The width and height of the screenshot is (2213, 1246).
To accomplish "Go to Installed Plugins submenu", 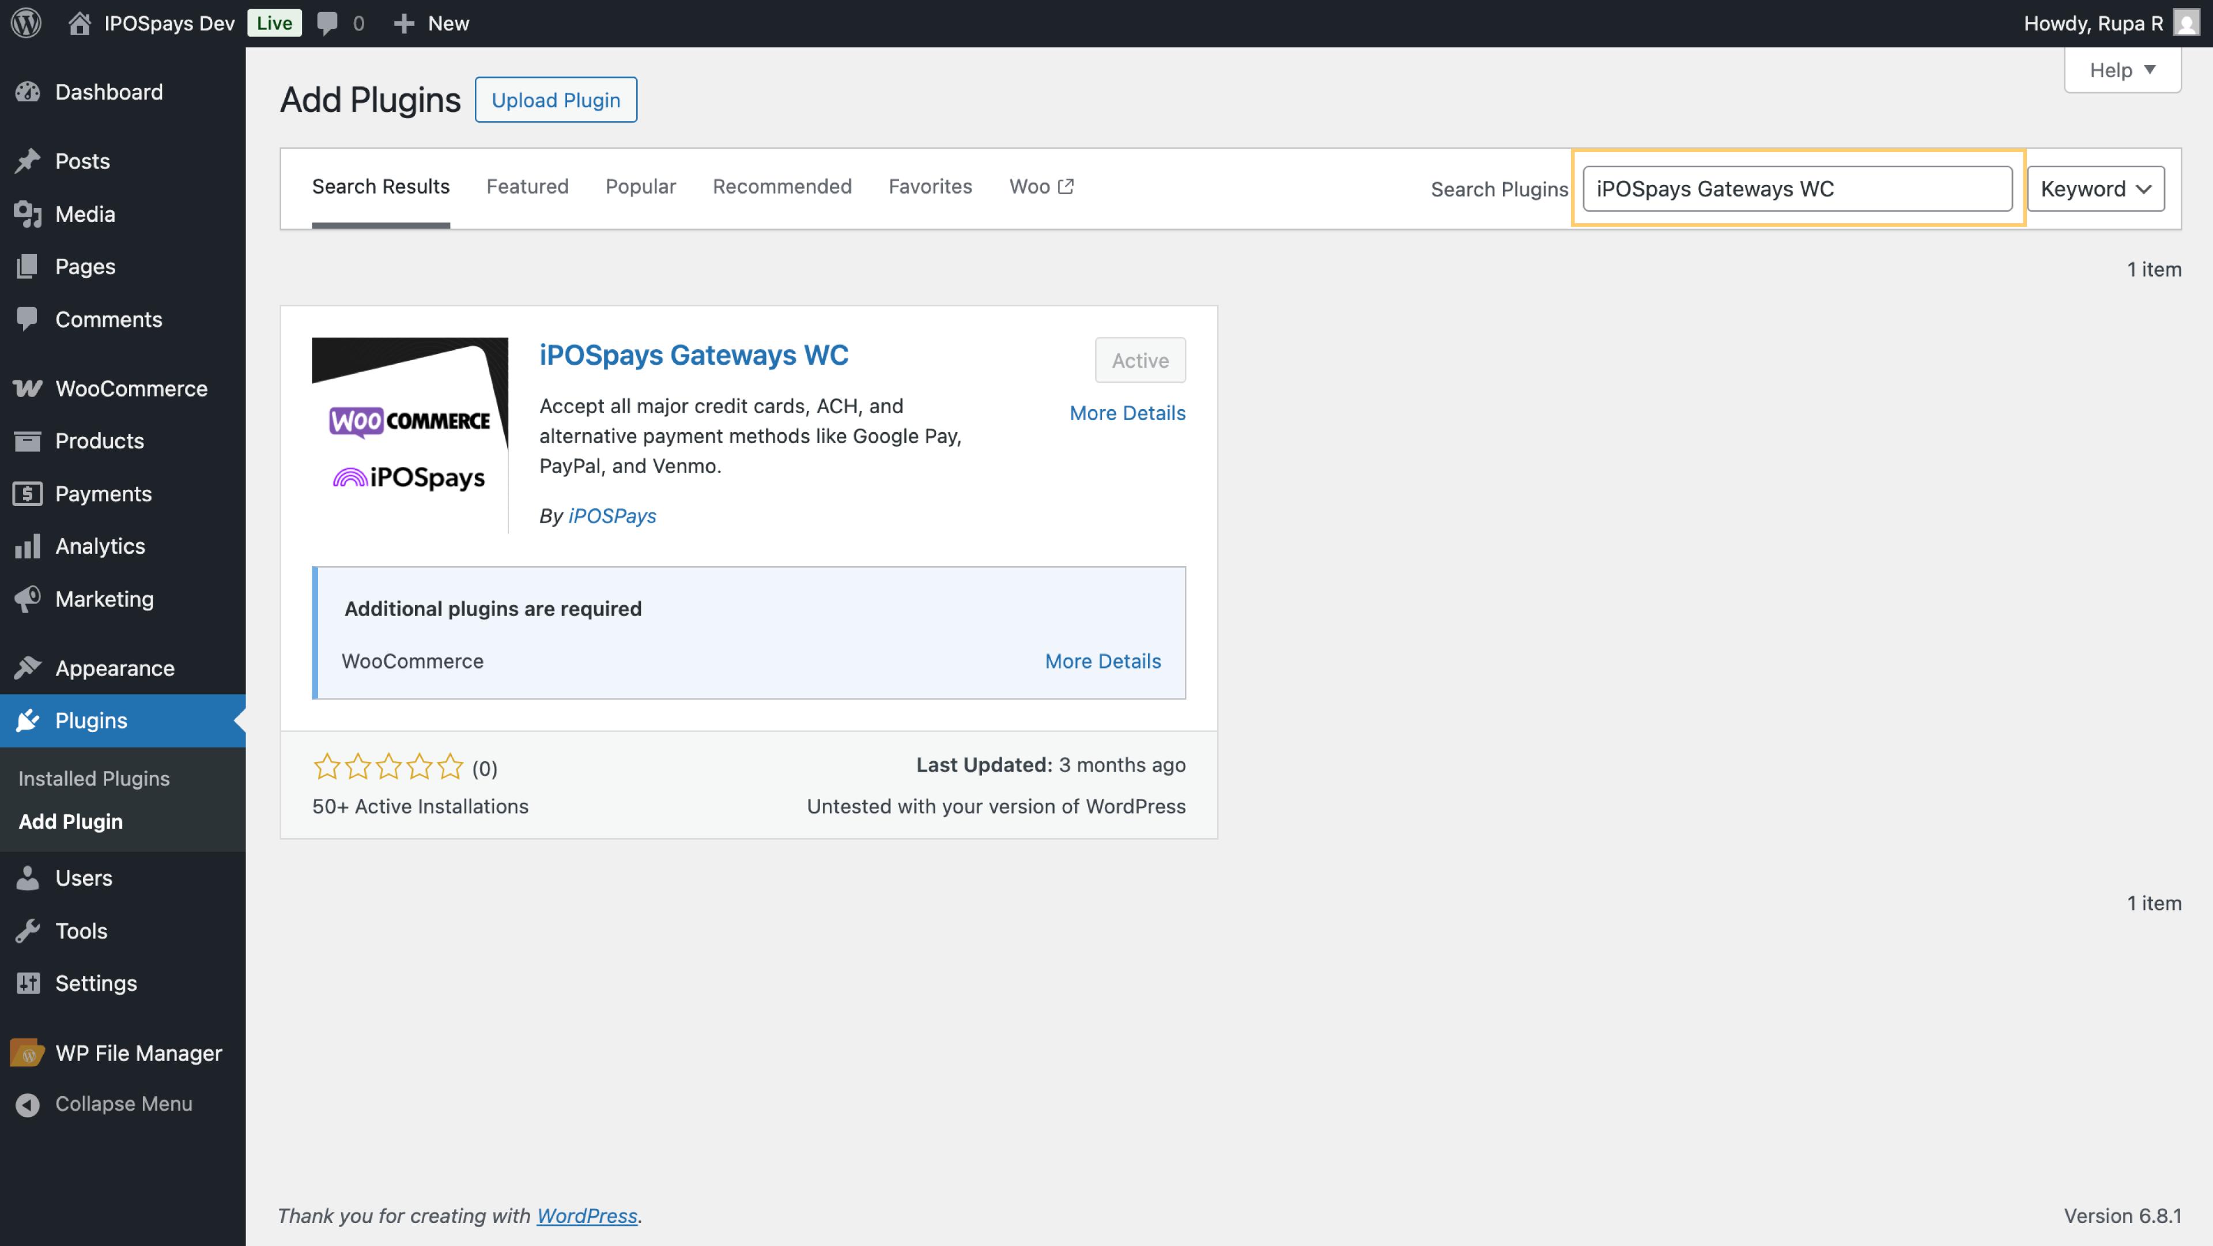I will coord(93,779).
